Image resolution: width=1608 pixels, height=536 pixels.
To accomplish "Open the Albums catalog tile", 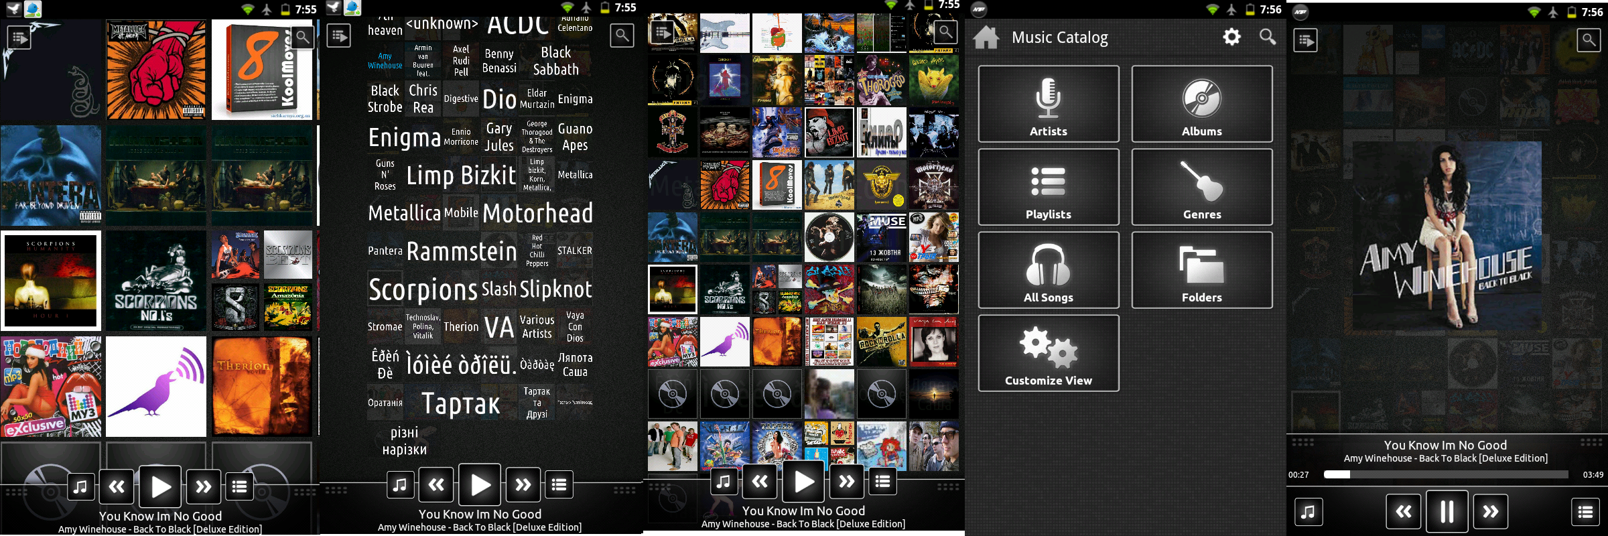I will pyautogui.click(x=1202, y=104).
